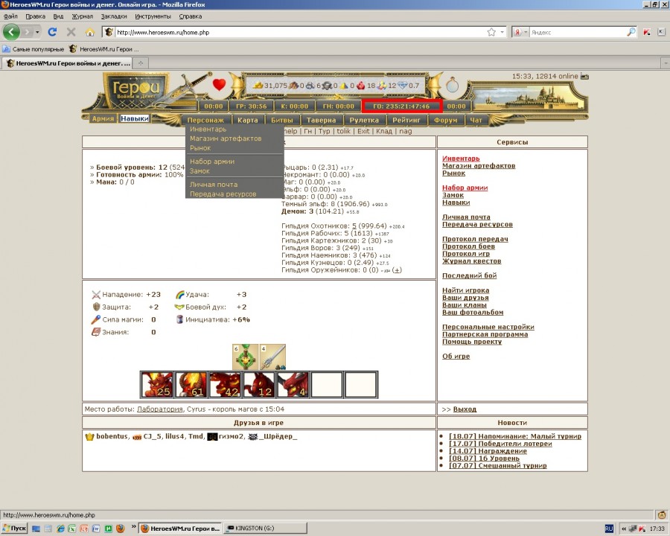Select 'Магазин артефактов' in the Персонаж dropdown menu
This screenshot has height=536, width=670.
point(226,138)
